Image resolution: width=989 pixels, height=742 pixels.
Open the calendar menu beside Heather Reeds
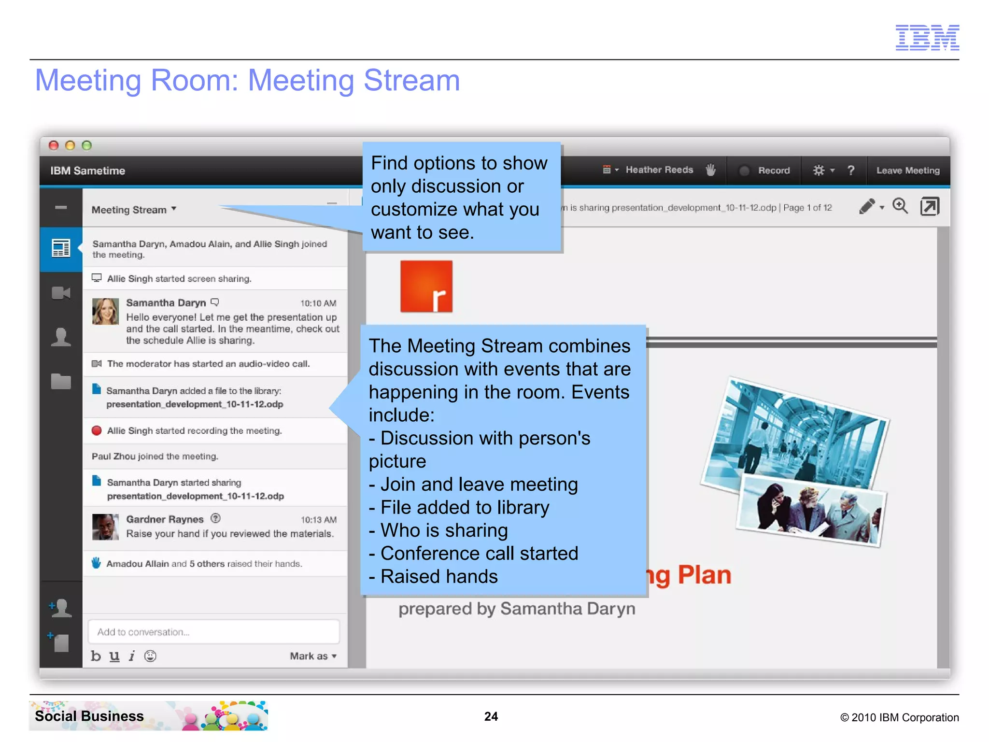click(x=610, y=170)
